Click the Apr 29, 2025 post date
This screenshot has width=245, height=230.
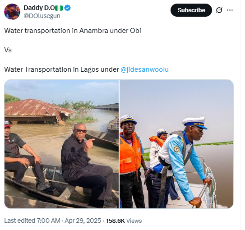pyautogui.click(x=83, y=221)
